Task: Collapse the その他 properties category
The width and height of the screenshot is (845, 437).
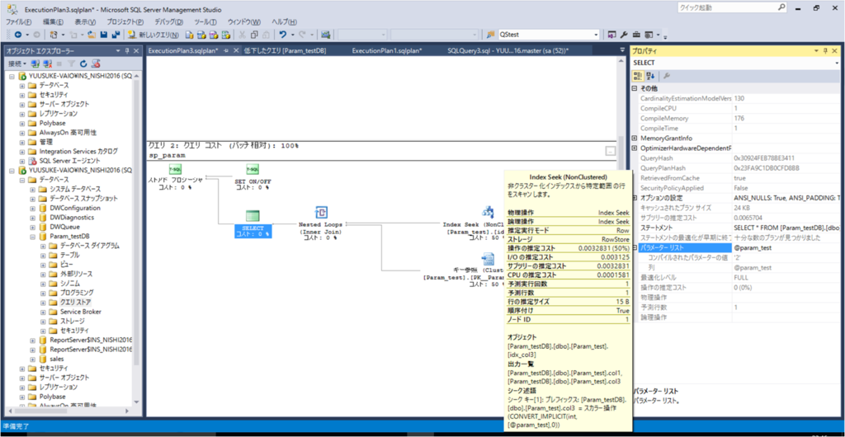Action: pyautogui.click(x=635, y=88)
